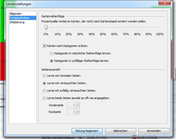Click the 20% tick label
Viewport: 176px width, 139px height.
click(x=69, y=34)
